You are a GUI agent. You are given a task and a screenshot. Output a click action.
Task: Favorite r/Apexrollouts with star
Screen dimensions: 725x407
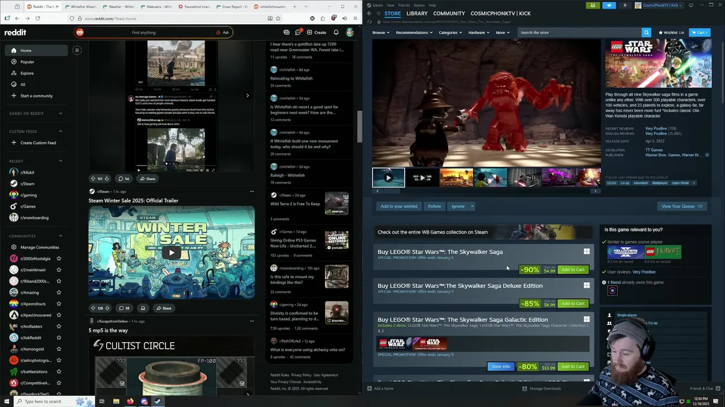(58, 304)
